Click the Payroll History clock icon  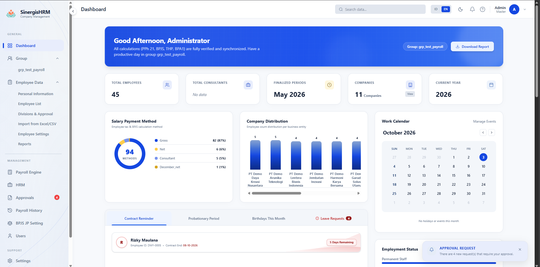(10, 210)
